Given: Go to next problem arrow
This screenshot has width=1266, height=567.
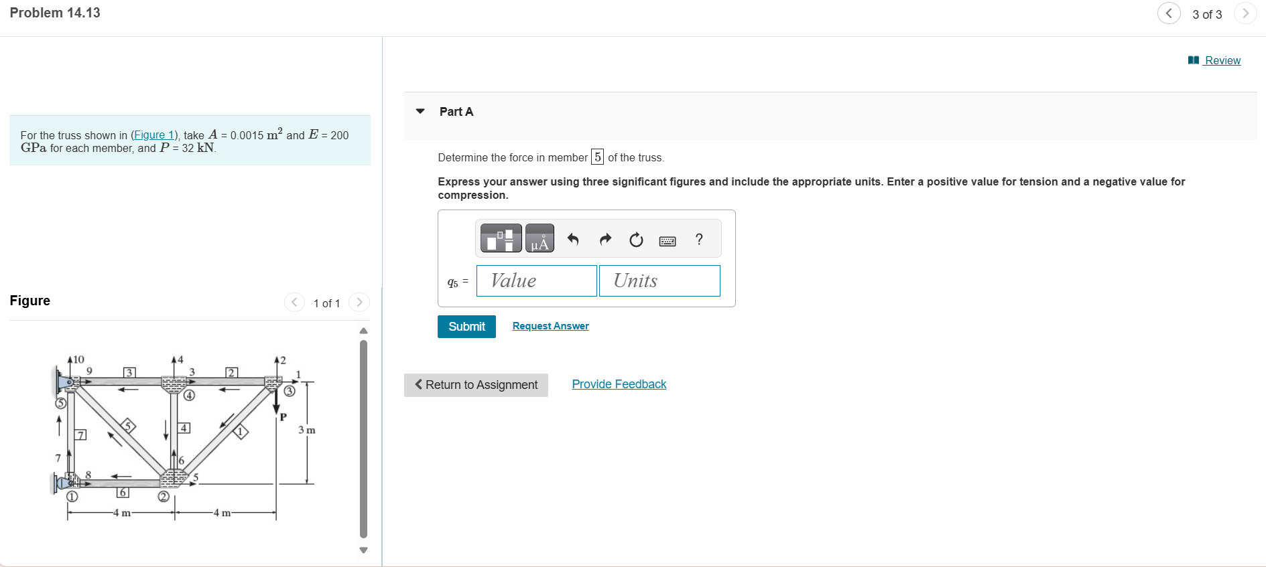Looking at the screenshot, I should point(1245,13).
